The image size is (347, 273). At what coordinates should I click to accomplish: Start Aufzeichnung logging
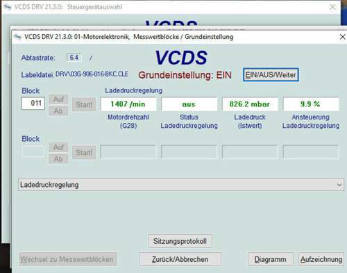(x=321, y=259)
